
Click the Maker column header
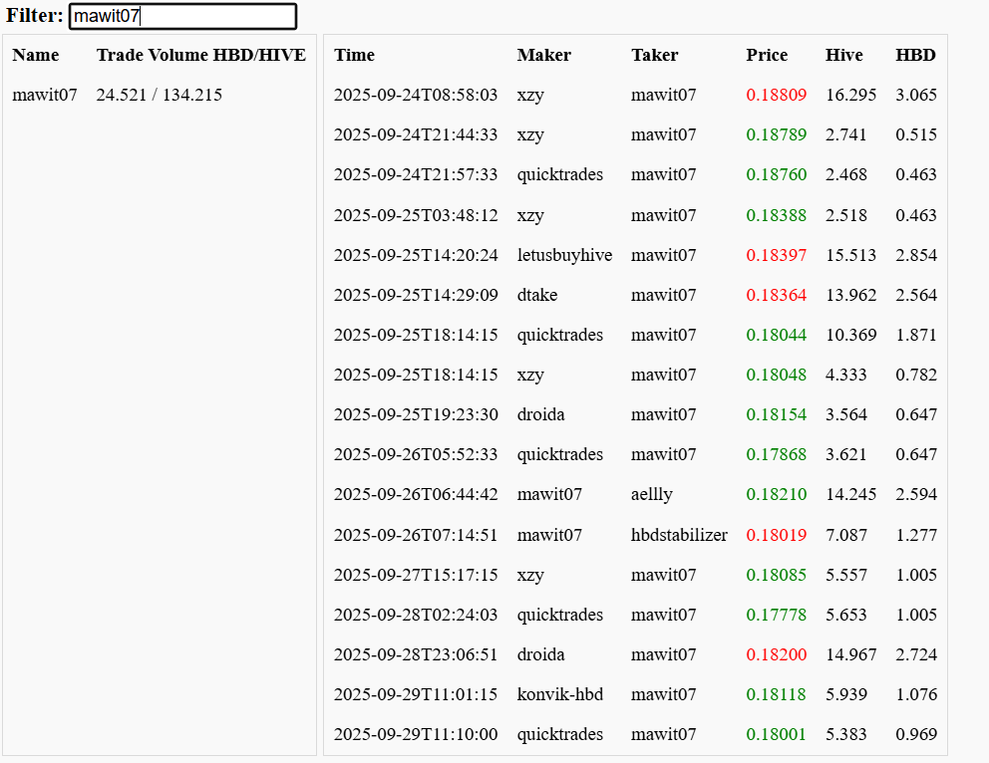coord(543,55)
